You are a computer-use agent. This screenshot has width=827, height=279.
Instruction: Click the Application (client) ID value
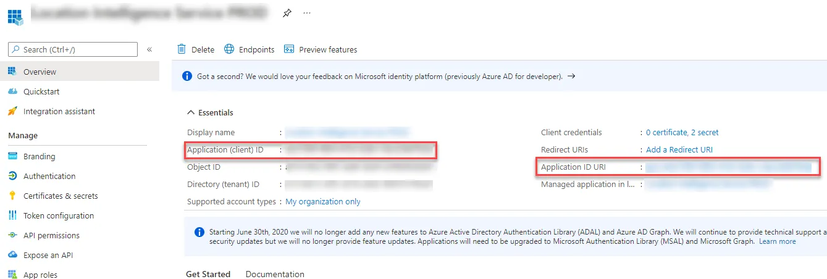pyautogui.click(x=359, y=149)
